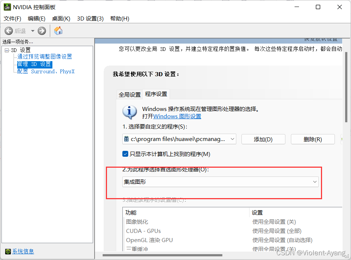Click the 功能 column header
351x260 pixels.
pos(186,212)
